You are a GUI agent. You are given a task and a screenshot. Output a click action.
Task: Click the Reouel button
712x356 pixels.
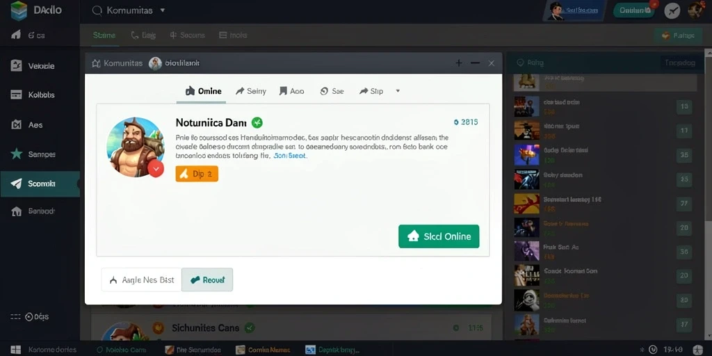[207, 280]
